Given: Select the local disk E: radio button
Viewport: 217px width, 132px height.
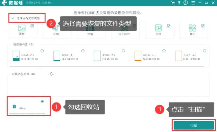Looking at the screenshot, I should pos(123,51).
